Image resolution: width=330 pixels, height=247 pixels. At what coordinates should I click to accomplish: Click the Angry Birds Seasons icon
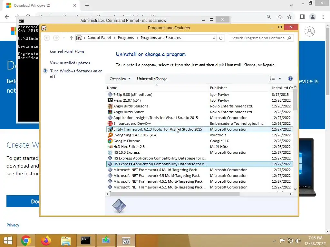coord(110,106)
